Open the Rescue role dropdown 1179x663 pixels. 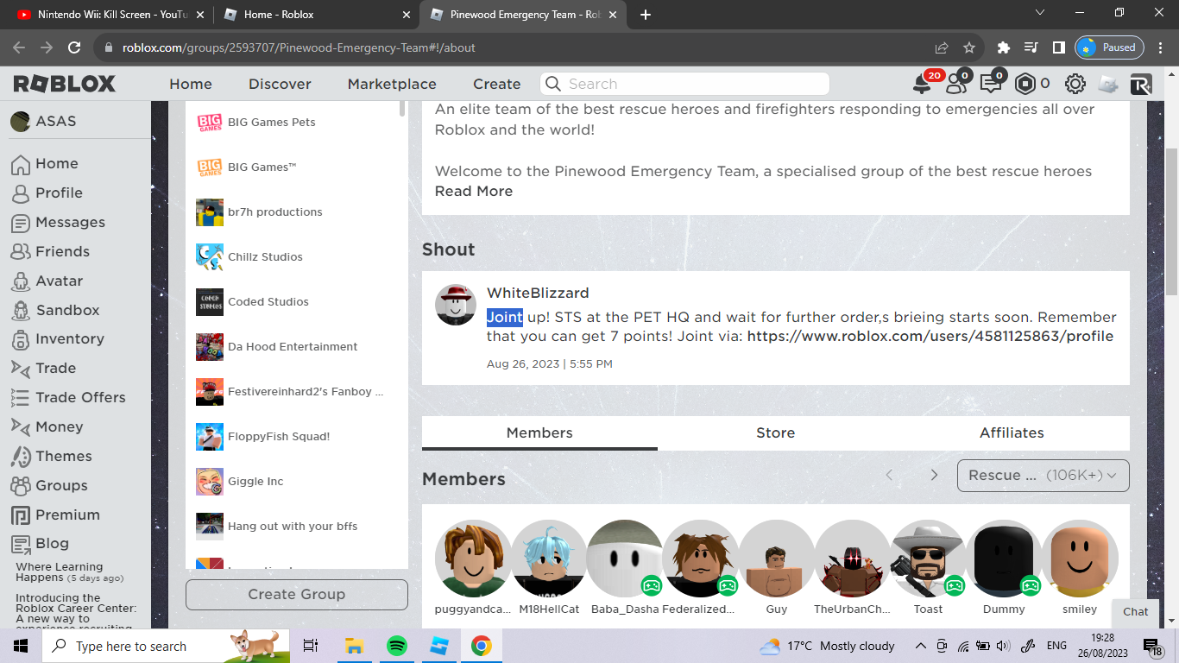1043,475
